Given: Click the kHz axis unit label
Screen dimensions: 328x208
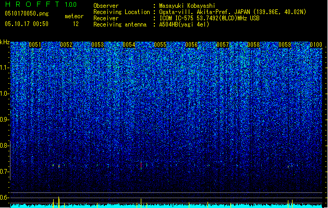Looking at the screenshot, I should click(x=5, y=42).
